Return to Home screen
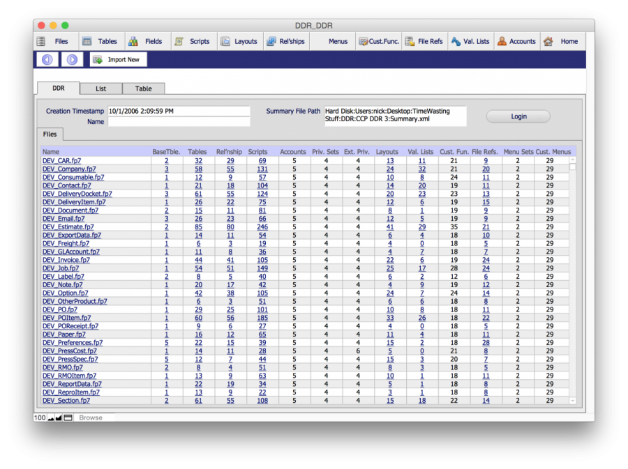628x469 pixels. point(561,41)
